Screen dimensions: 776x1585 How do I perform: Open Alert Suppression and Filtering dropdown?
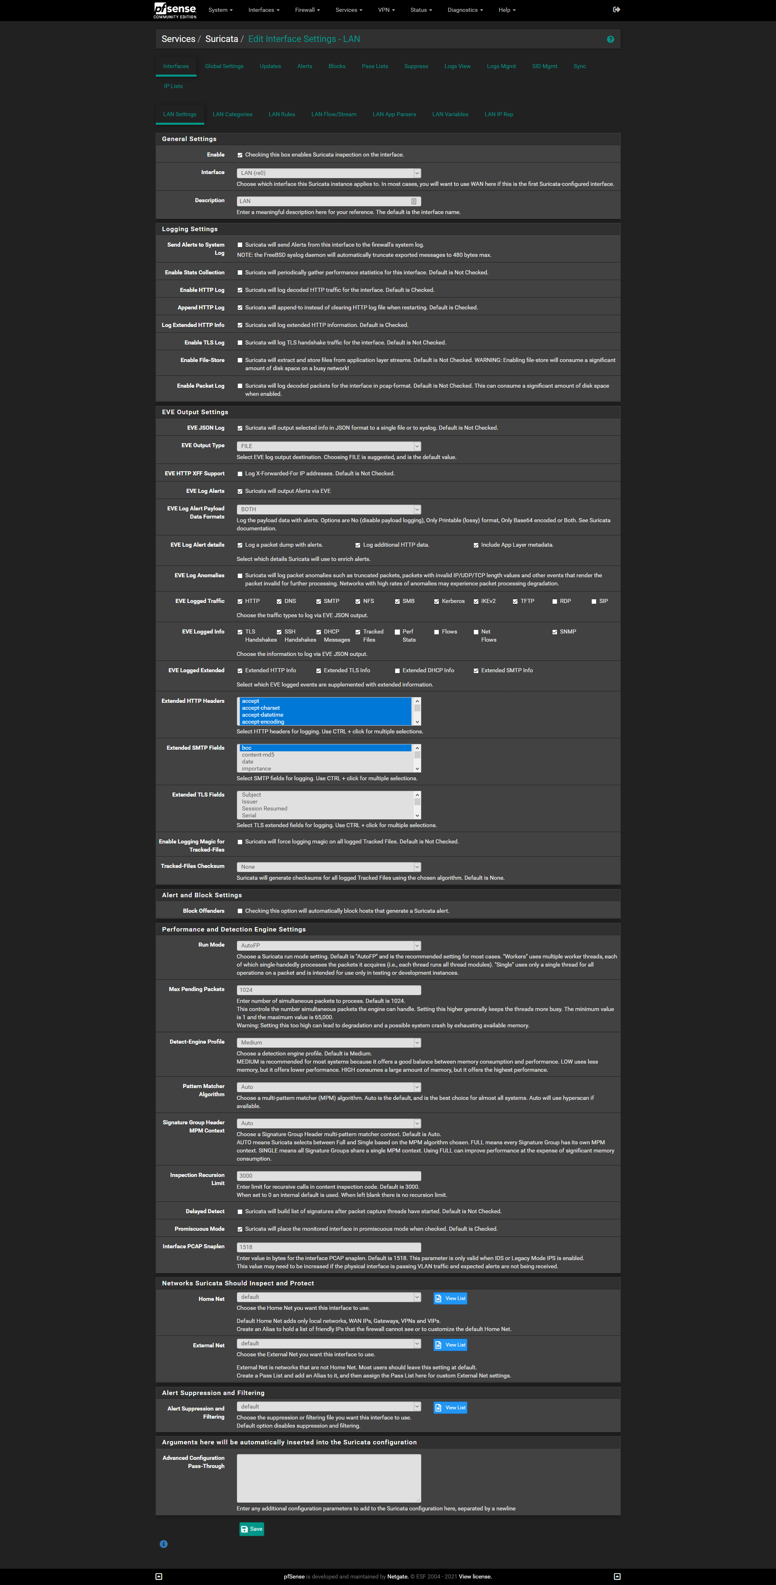click(x=329, y=1406)
